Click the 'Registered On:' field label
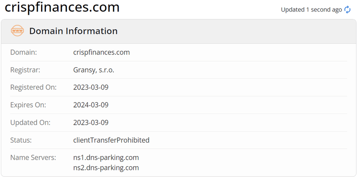The width and height of the screenshot is (357, 177). coord(33,87)
